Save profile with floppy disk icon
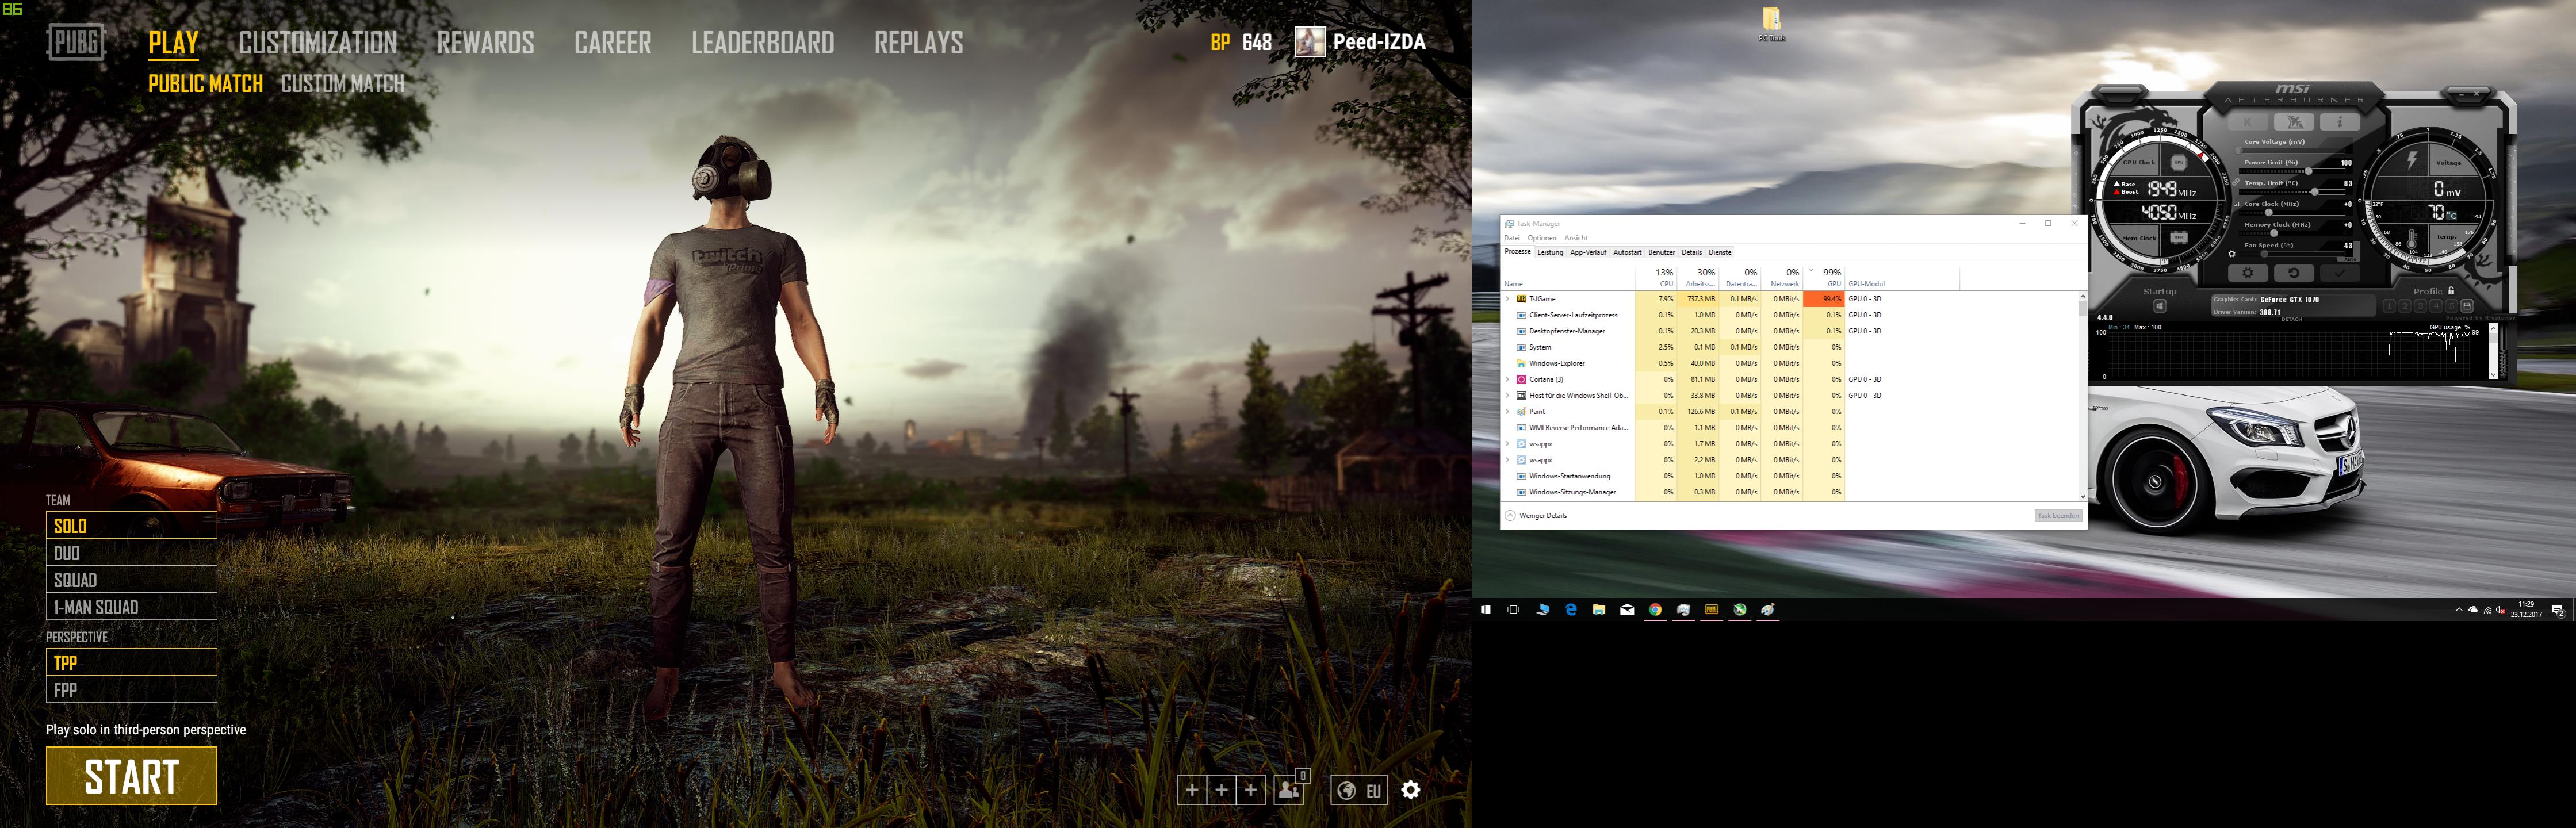Image resolution: width=2576 pixels, height=828 pixels. [2466, 306]
